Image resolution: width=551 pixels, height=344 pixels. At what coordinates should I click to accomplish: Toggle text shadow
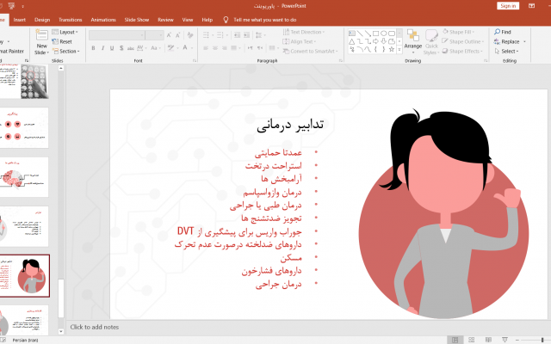tap(121, 48)
